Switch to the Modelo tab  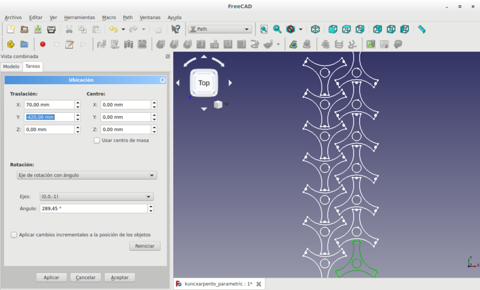[11, 66]
